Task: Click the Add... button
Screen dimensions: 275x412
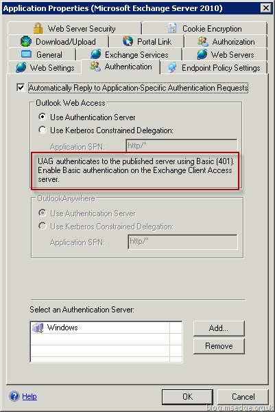Action: (219, 328)
